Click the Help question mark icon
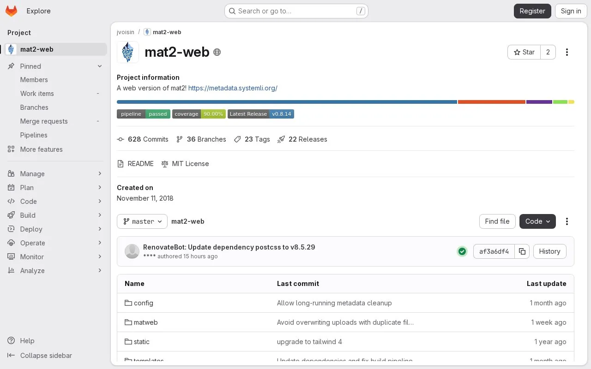Viewport: 591px width, 369px height. [x=11, y=341]
